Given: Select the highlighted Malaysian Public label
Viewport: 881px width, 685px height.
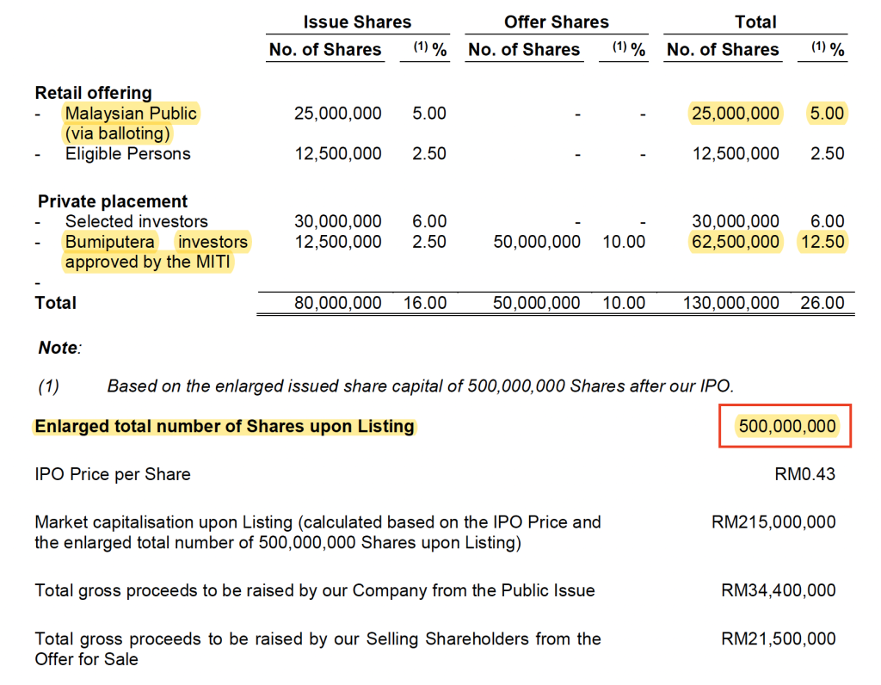Looking at the screenshot, I should tap(131, 114).
